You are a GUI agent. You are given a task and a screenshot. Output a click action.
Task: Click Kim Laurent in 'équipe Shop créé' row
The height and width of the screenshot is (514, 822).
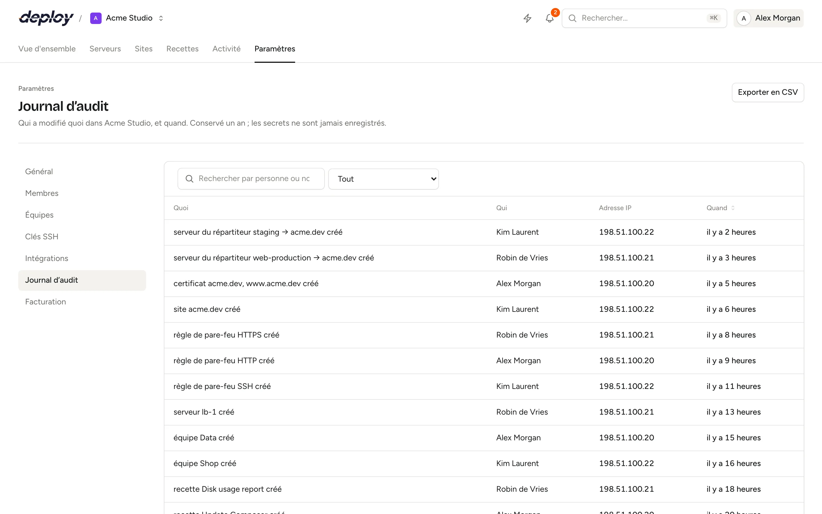point(517,464)
